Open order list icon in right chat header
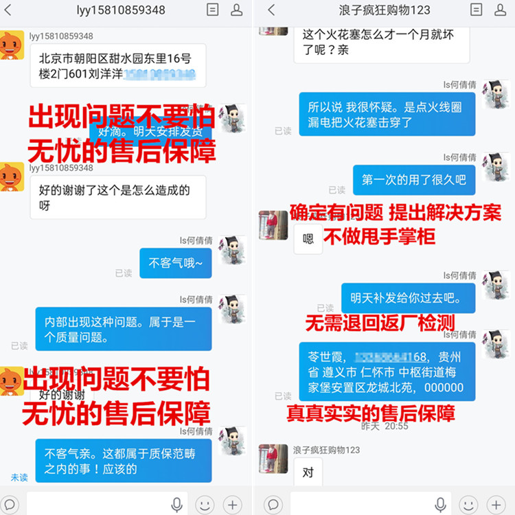The image size is (515, 515). coord(477,10)
